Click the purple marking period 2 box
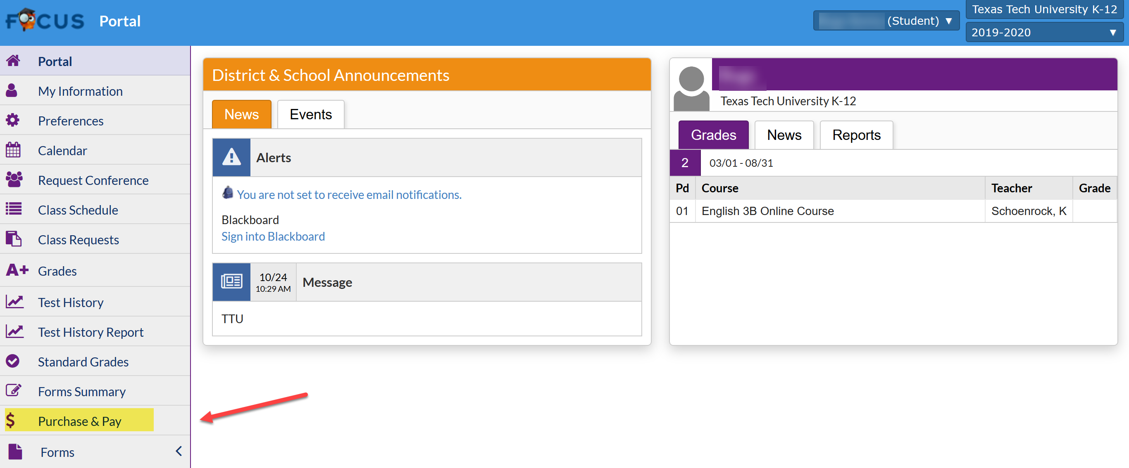 pyautogui.click(x=685, y=163)
